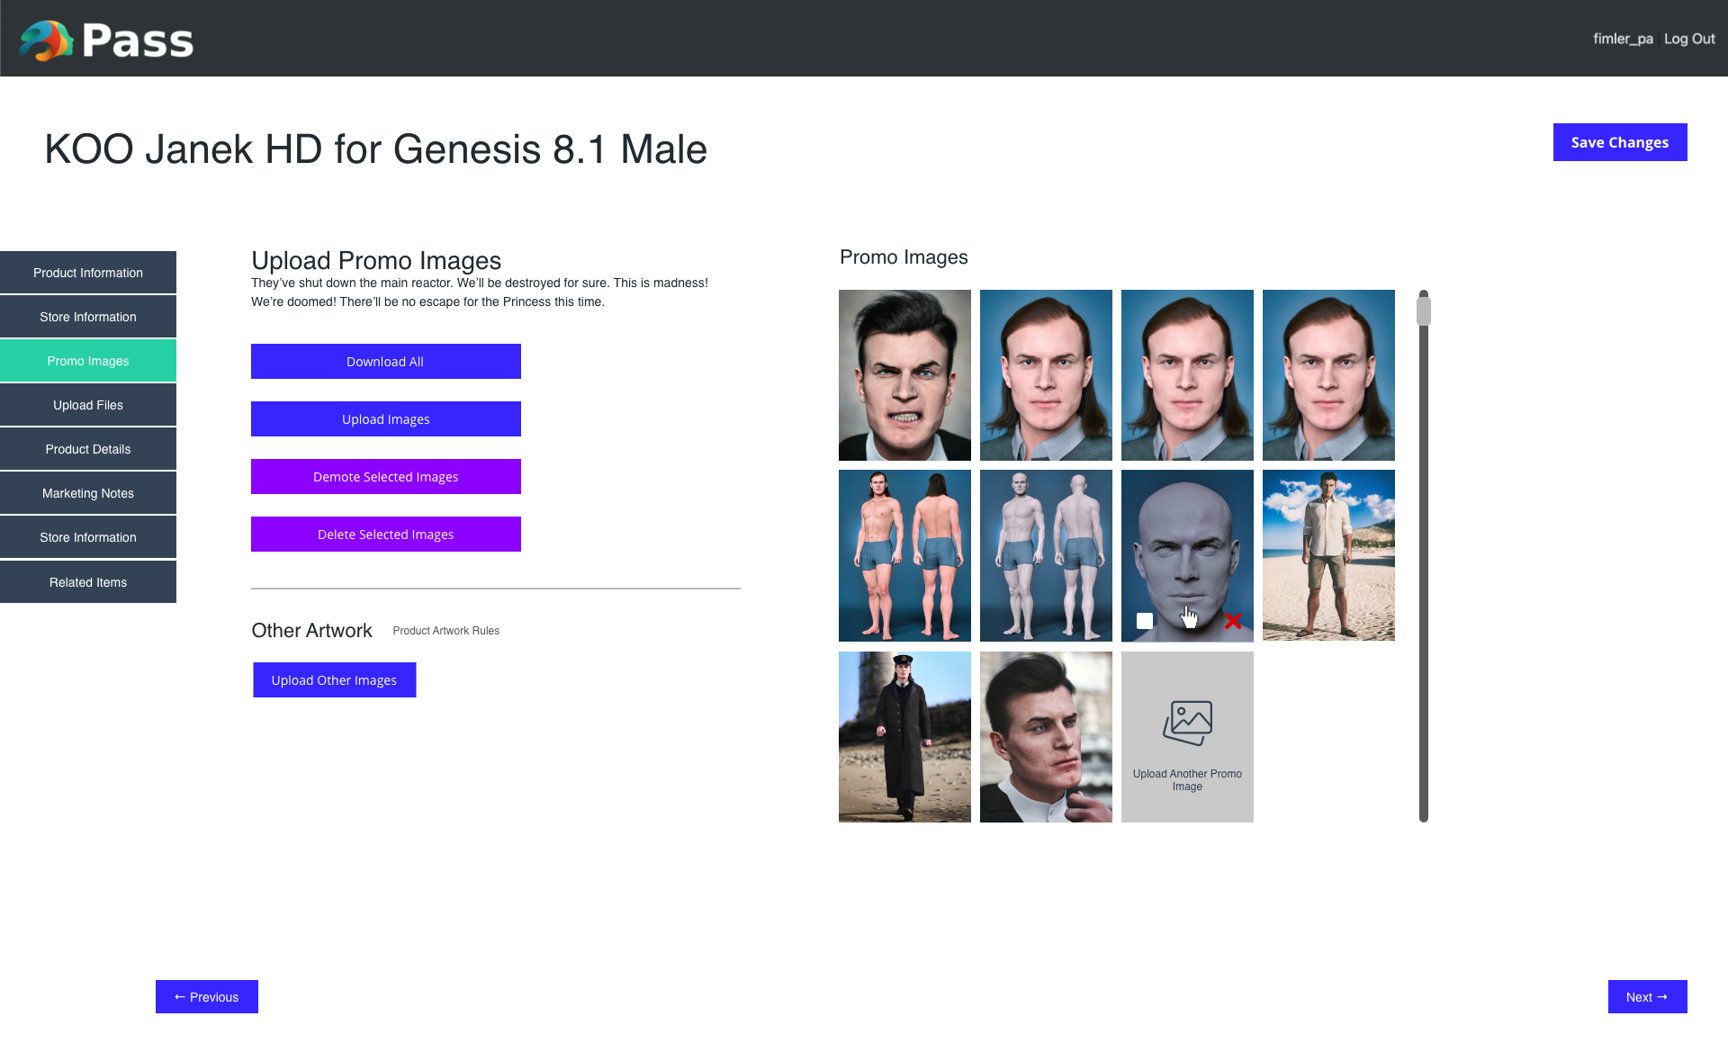Click the Upload Promo Images heading
Image resolution: width=1728 pixels, height=1043 pixels.
pyautogui.click(x=376, y=260)
